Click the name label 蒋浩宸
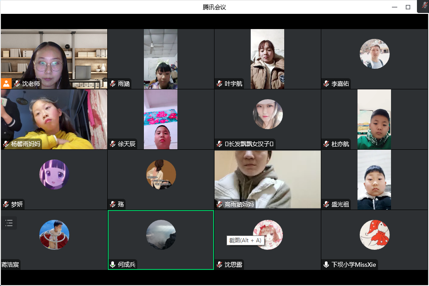 click(x=10, y=265)
